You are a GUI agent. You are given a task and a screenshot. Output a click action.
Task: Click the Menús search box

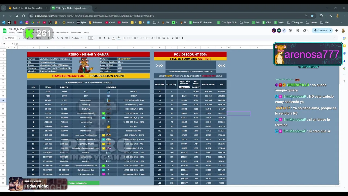[11, 38]
